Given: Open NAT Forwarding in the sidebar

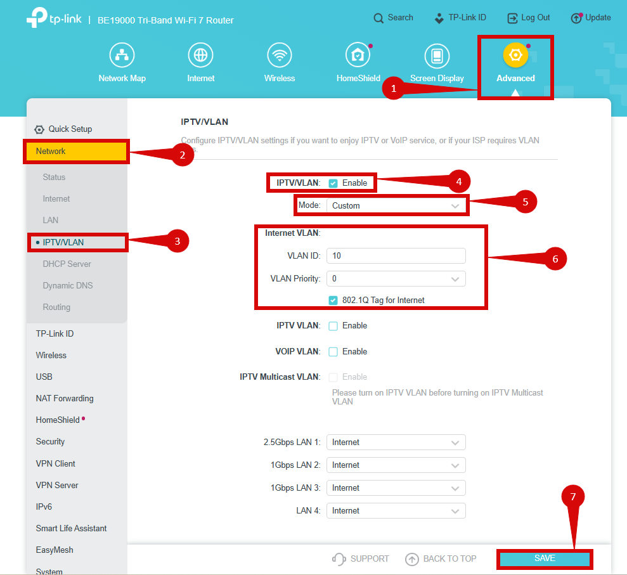Looking at the screenshot, I should pyautogui.click(x=65, y=398).
